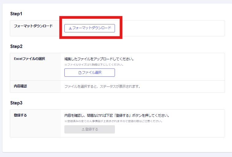Image resolution: width=232 pixels, height=157 pixels.
Task: Click the overwrite warning note above 登録する button
Action: point(113,121)
